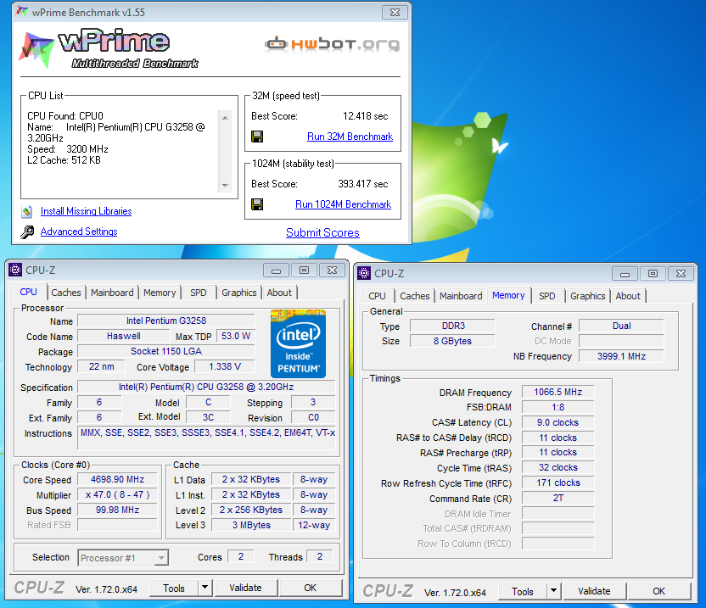Click the left CPU-Z window title icon
Image resolution: width=706 pixels, height=608 pixels.
coord(15,270)
